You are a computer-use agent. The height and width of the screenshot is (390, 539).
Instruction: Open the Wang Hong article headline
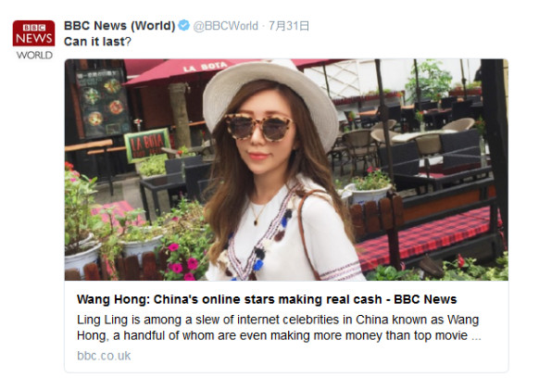[267, 299]
